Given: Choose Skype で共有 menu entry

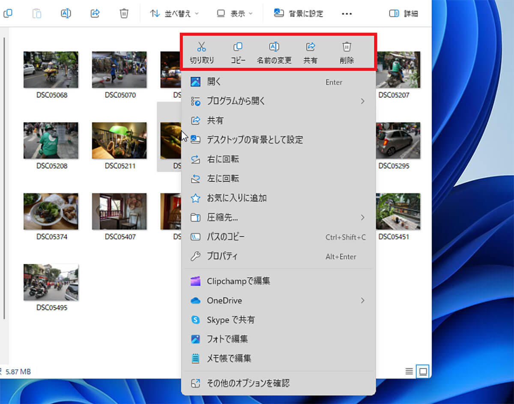Looking at the screenshot, I should click(278, 320).
